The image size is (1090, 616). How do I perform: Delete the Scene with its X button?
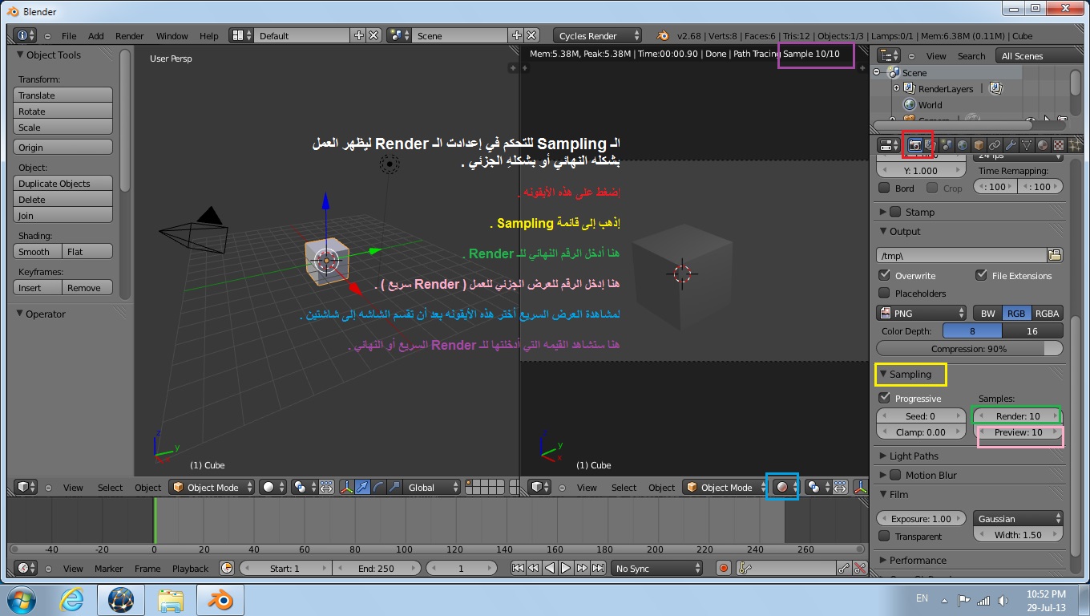point(532,35)
